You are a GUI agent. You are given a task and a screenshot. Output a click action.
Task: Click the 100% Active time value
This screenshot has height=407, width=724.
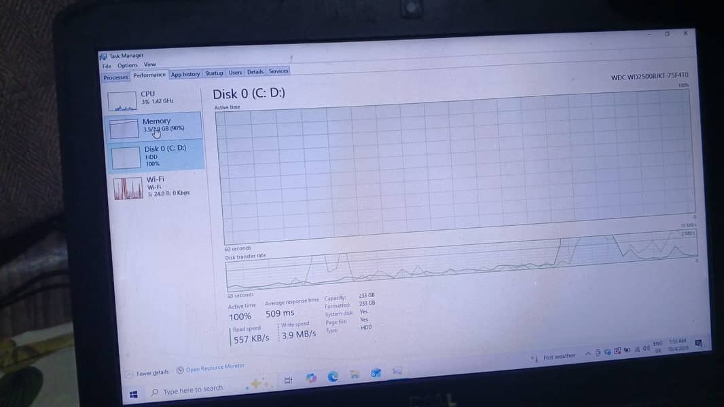[240, 317]
